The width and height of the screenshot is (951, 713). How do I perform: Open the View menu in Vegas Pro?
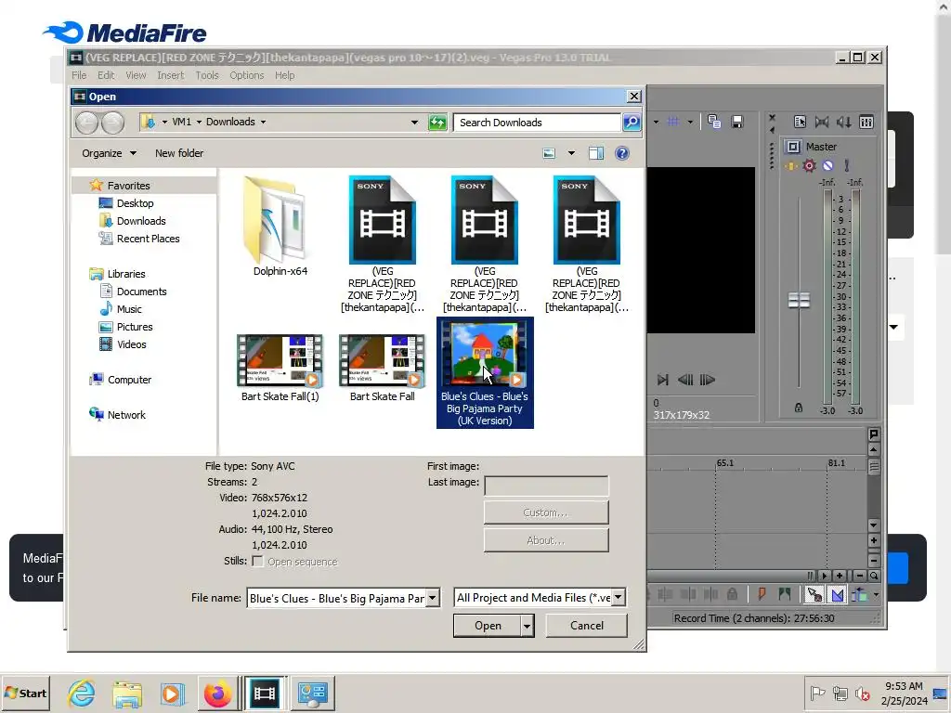136,75
